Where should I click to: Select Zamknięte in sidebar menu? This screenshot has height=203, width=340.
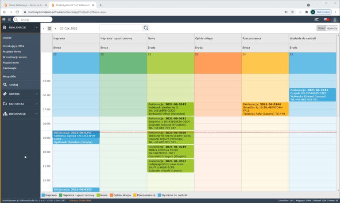click(x=9, y=68)
